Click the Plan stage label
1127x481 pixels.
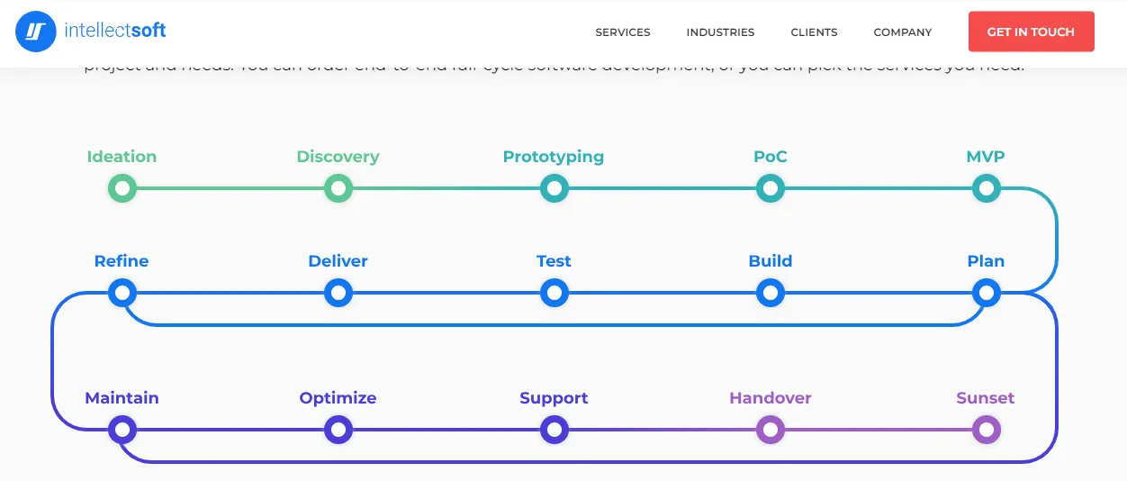[x=986, y=261]
